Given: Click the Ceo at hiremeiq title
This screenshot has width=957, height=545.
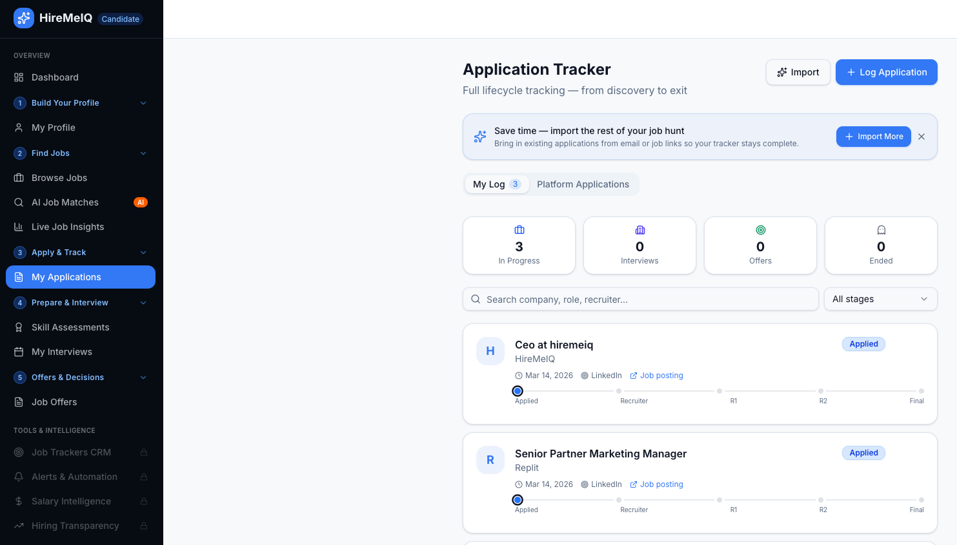Looking at the screenshot, I should tap(554, 345).
